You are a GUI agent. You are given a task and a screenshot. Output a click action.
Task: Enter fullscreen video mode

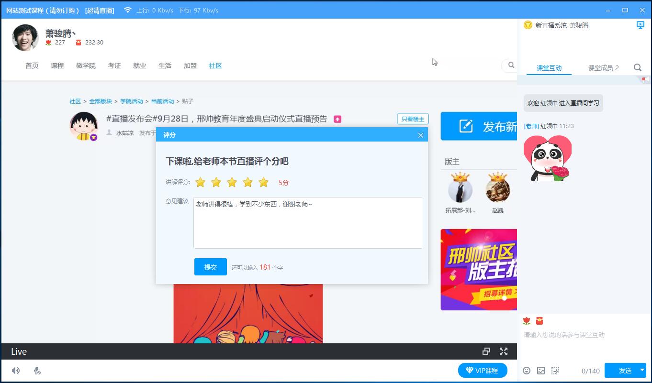504,351
